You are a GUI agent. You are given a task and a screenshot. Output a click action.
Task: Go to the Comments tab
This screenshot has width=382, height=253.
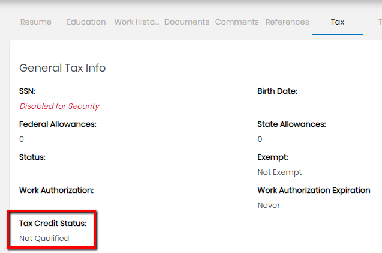(x=237, y=22)
